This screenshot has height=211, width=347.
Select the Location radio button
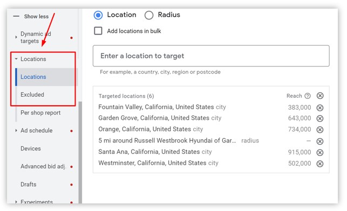[x=98, y=15]
